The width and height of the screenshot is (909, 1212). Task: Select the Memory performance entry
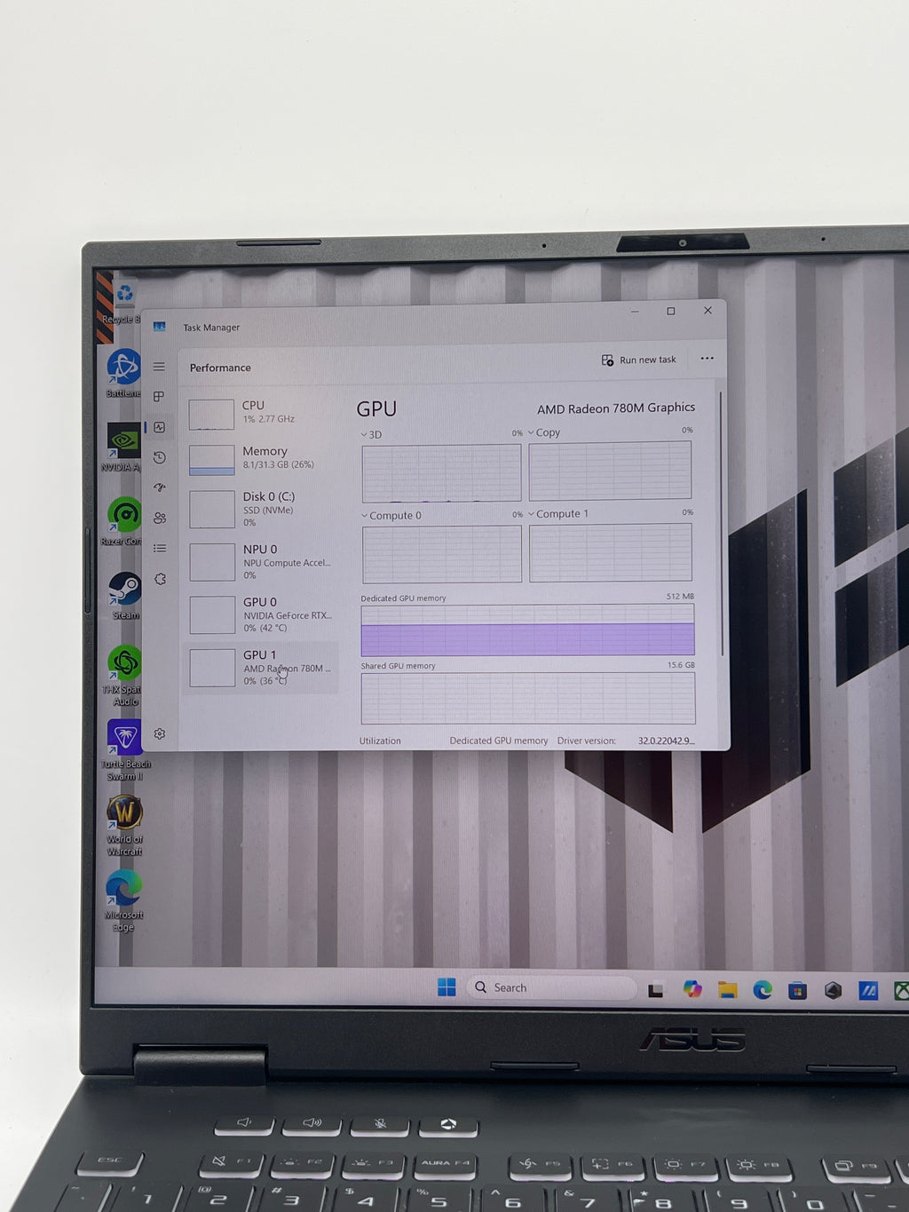click(x=262, y=458)
